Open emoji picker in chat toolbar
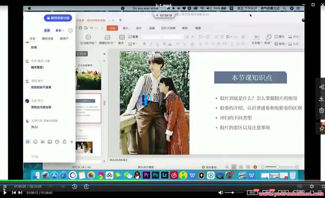The width and height of the screenshot is (325, 198). click(35, 142)
